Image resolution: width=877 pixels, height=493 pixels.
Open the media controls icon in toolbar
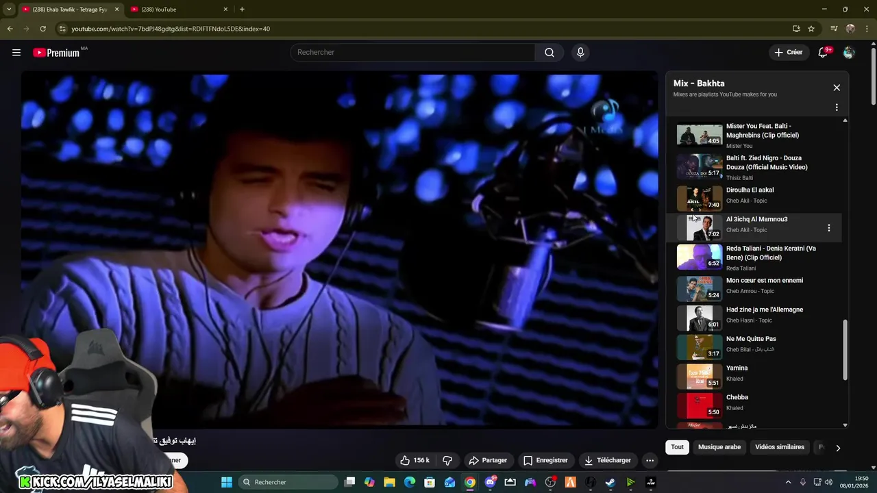point(834,29)
